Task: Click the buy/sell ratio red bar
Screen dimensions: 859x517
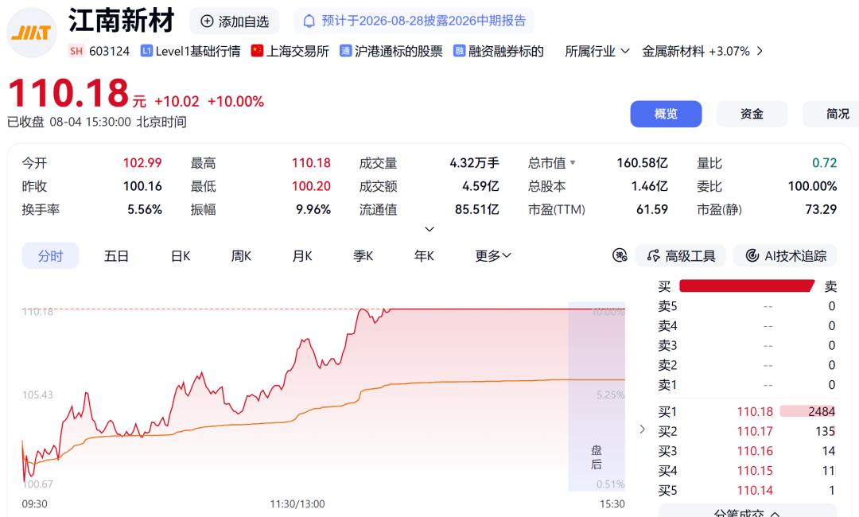Action: [747, 286]
